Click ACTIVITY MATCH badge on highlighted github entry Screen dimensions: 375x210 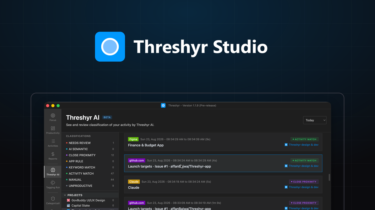tap(304, 161)
